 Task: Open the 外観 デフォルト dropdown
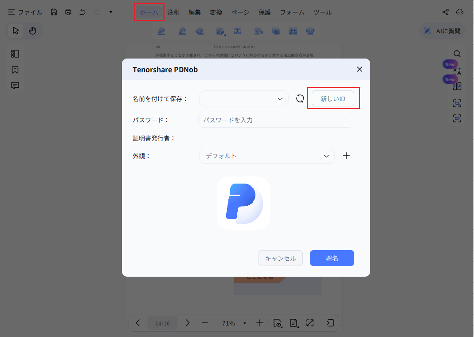coord(266,156)
